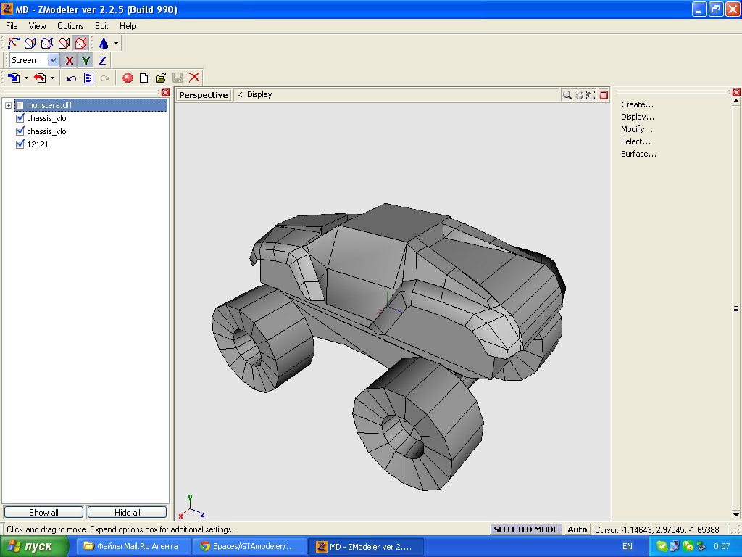This screenshot has height=557, width=742.
Task: Select the viewport pan hand tool
Action: 579,95
